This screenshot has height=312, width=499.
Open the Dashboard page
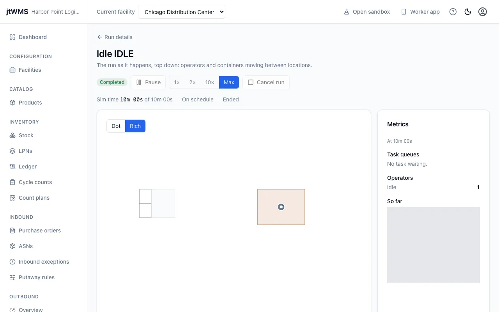coord(43,37)
